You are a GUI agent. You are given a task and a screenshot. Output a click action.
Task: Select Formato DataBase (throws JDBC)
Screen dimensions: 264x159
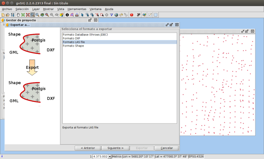(x=120, y=35)
